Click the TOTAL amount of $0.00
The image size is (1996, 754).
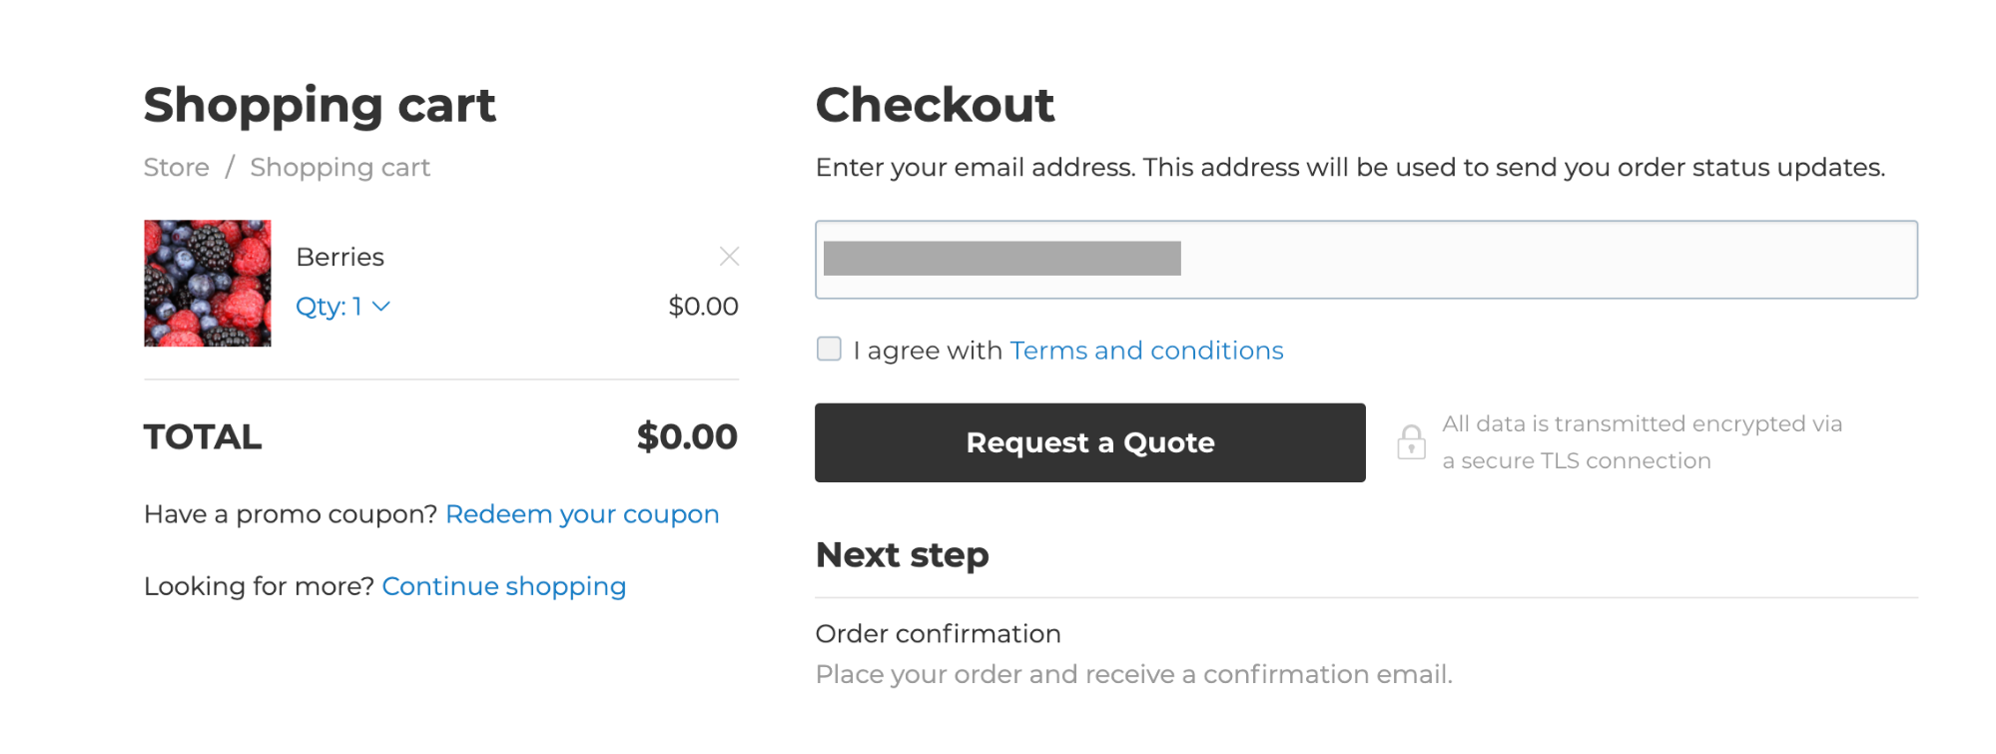point(686,436)
